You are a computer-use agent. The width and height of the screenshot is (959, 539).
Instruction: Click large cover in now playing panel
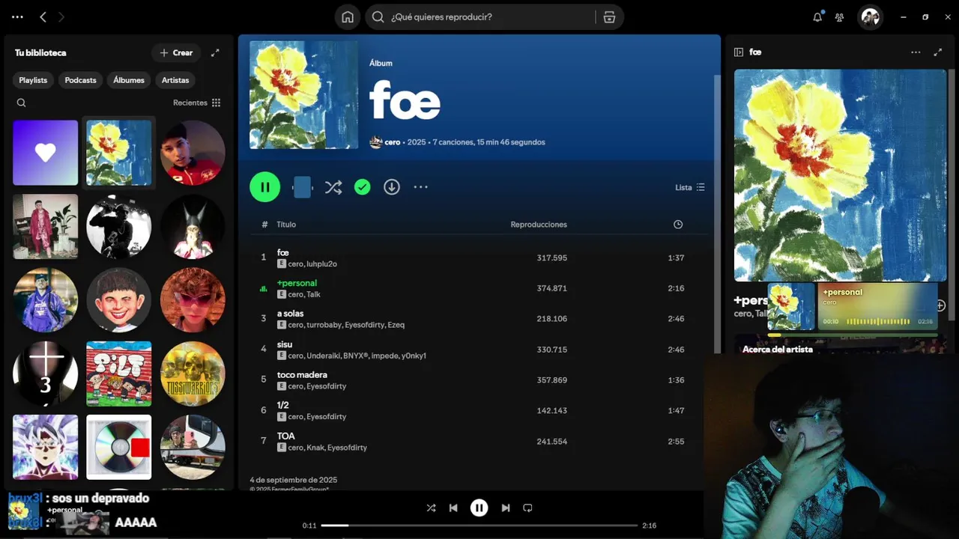click(x=841, y=175)
